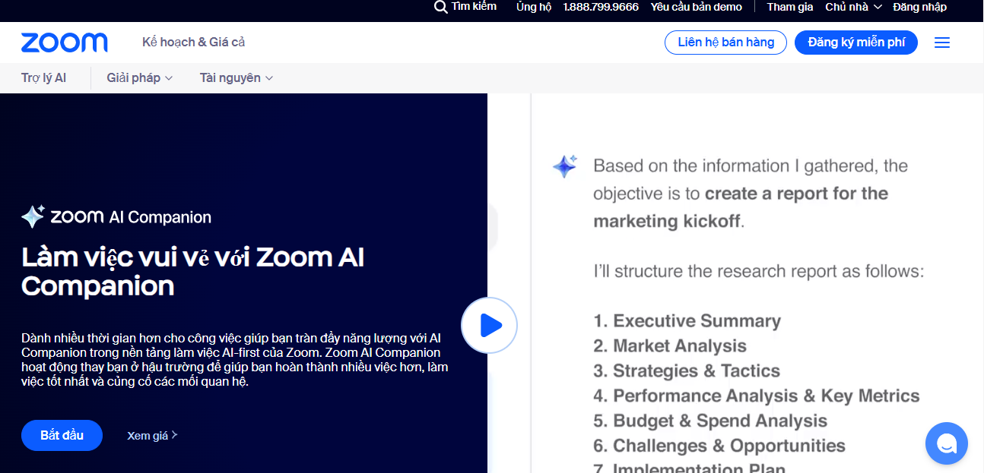
Task: Click the Zoom AI Companion label text
Action: click(131, 217)
